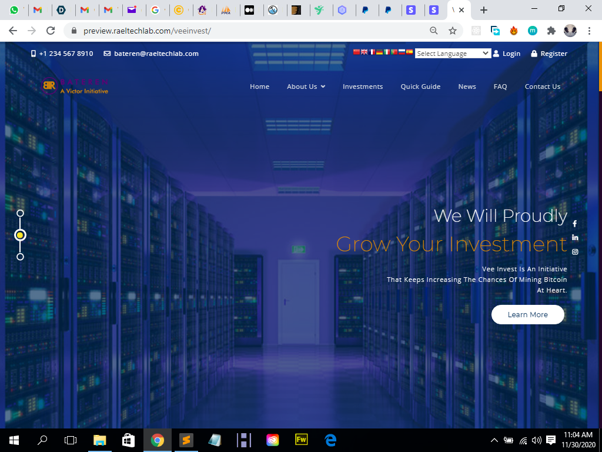
Task: Click the Learn More button
Action: click(x=527, y=314)
